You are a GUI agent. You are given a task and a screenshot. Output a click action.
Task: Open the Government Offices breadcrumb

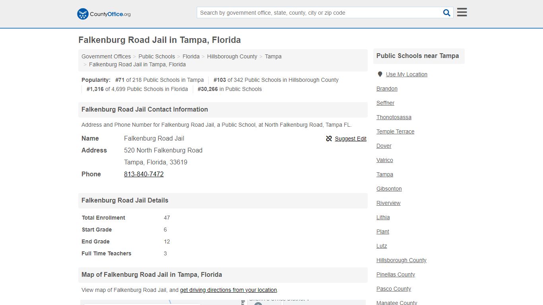(106, 56)
